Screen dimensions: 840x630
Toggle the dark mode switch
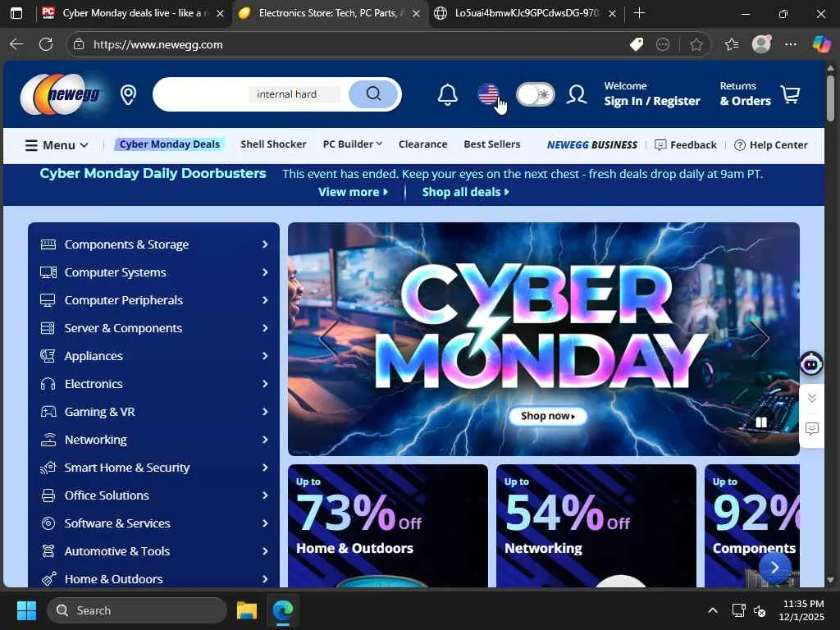tap(535, 94)
